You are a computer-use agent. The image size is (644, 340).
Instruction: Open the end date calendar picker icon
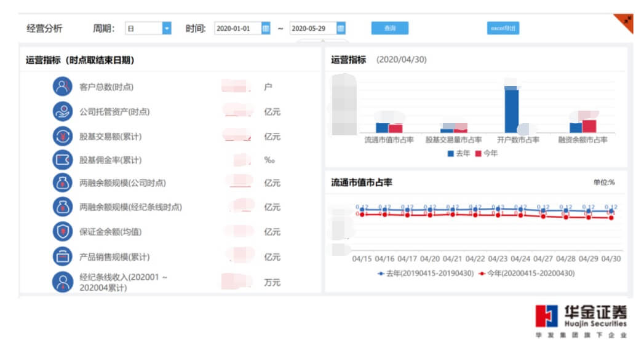click(x=341, y=28)
